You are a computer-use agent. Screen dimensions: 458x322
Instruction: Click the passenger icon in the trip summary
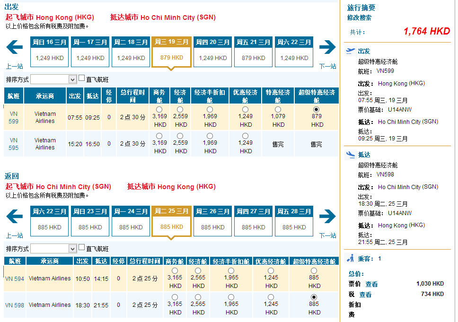pos(351,258)
